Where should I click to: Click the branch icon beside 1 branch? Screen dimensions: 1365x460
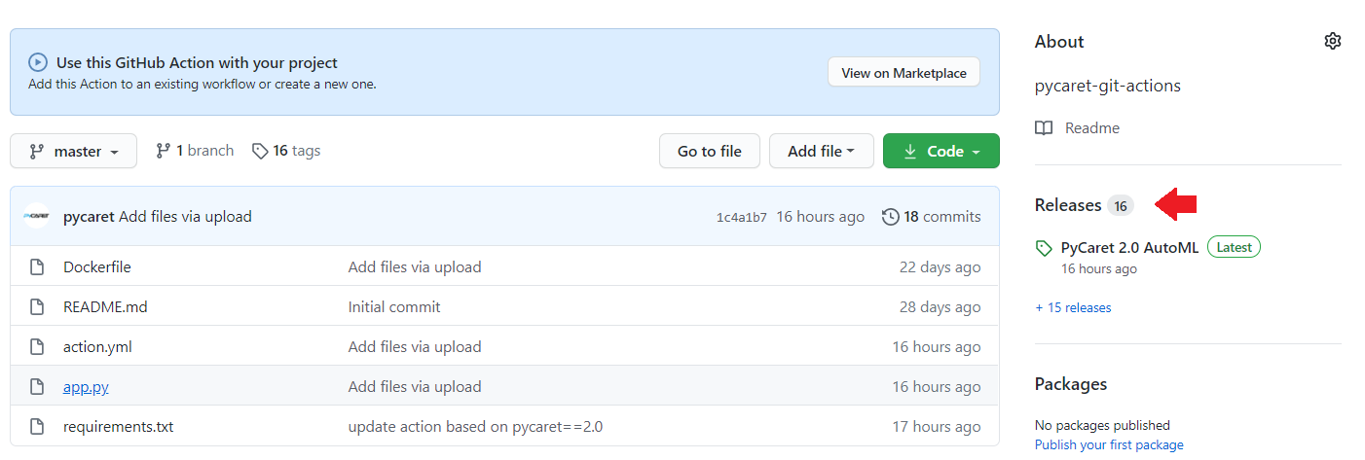[163, 151]
